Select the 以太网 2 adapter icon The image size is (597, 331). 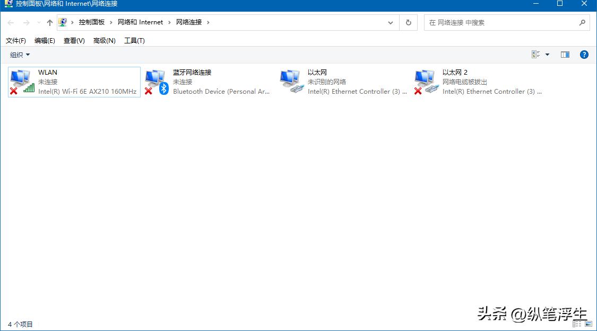click(x=426, y=81)
